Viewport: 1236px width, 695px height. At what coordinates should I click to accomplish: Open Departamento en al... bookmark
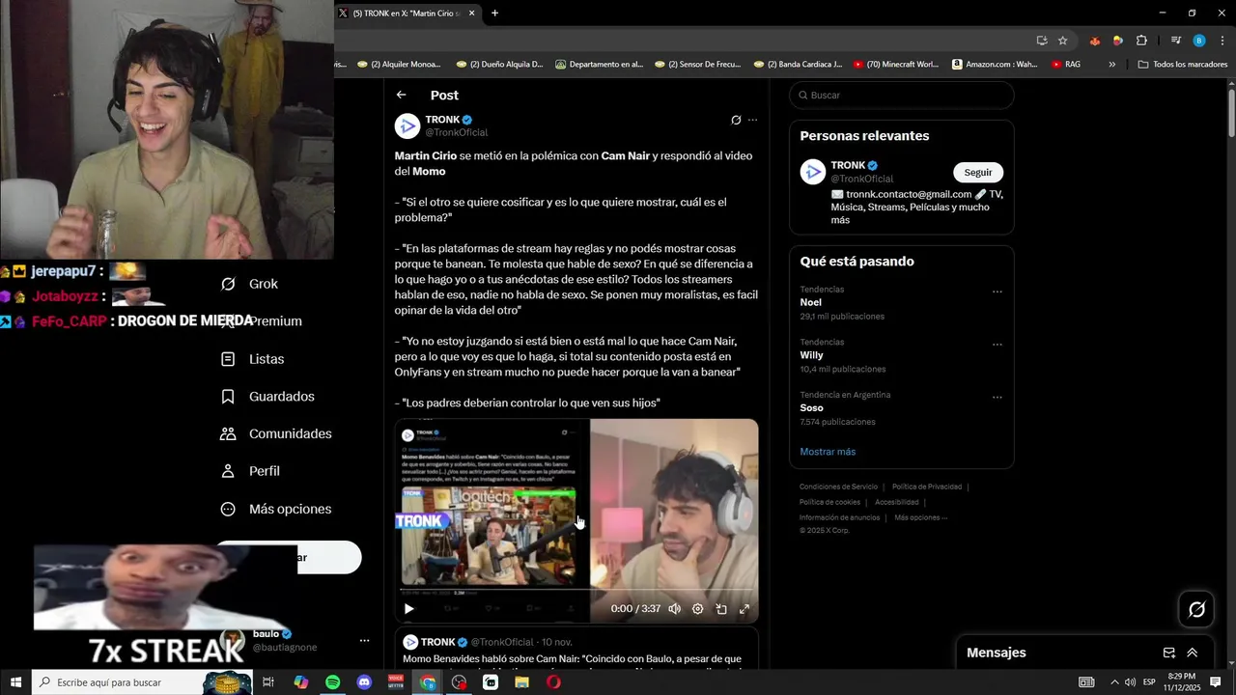tap(598, 65)
